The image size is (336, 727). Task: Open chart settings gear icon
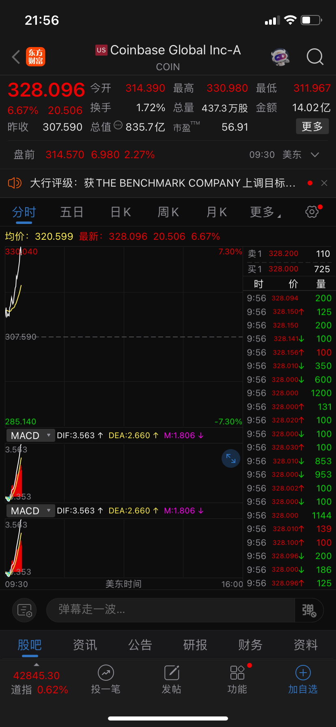tap(312, 211)
